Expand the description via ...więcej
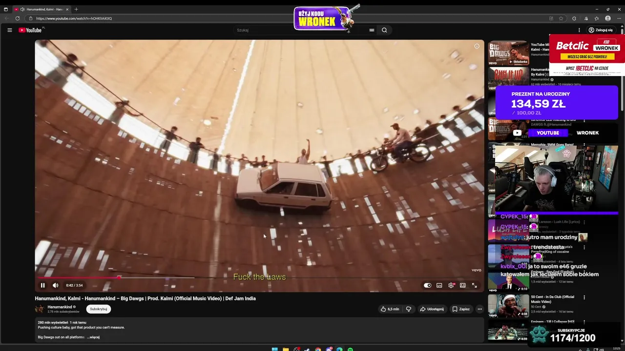Image resolution: width=625 pixels, height=351 pixels. pos(93,337)
